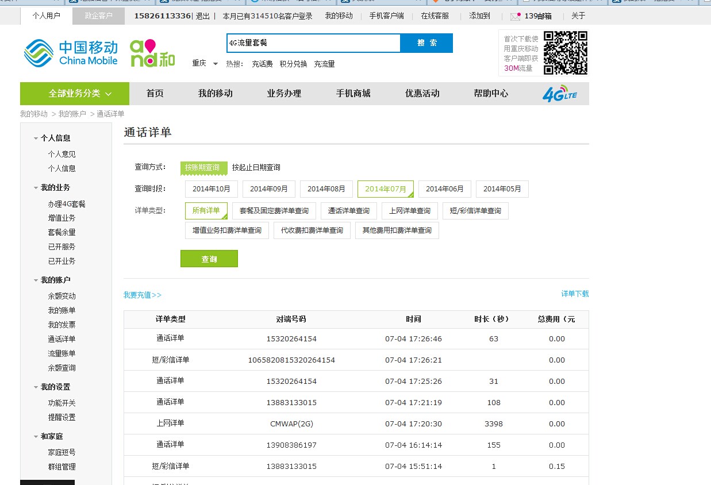
Task: Click the 我要充值 recharge link
Action: [x=142, y=295]
